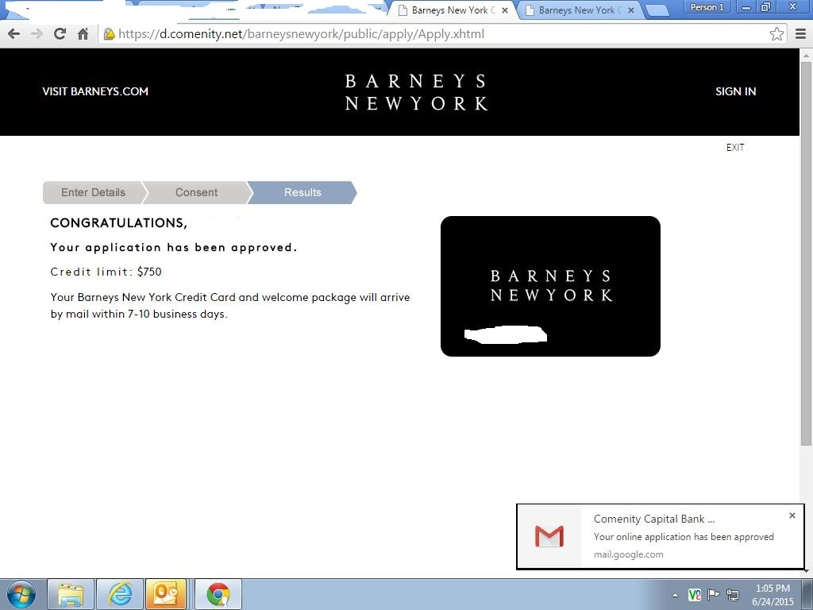Click 'Your application has been approved.' text
Screen dimensions: 813x610
174,248
